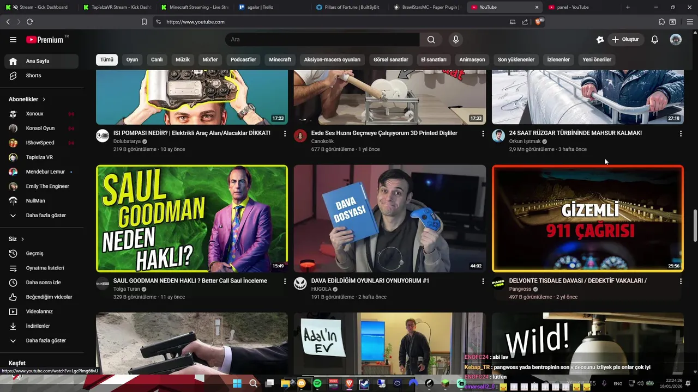
Task: Open options for DELVONTE TISDALE DAVASI video
Action: [x=681, y=281]
